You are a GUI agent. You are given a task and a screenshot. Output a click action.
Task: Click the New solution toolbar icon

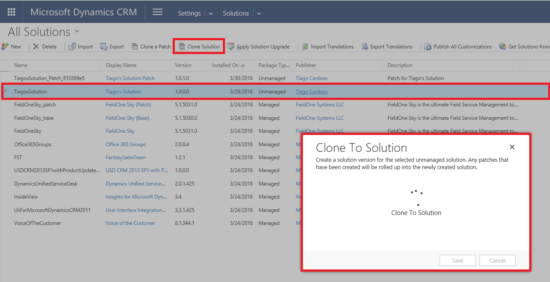(x=5, y=46)
